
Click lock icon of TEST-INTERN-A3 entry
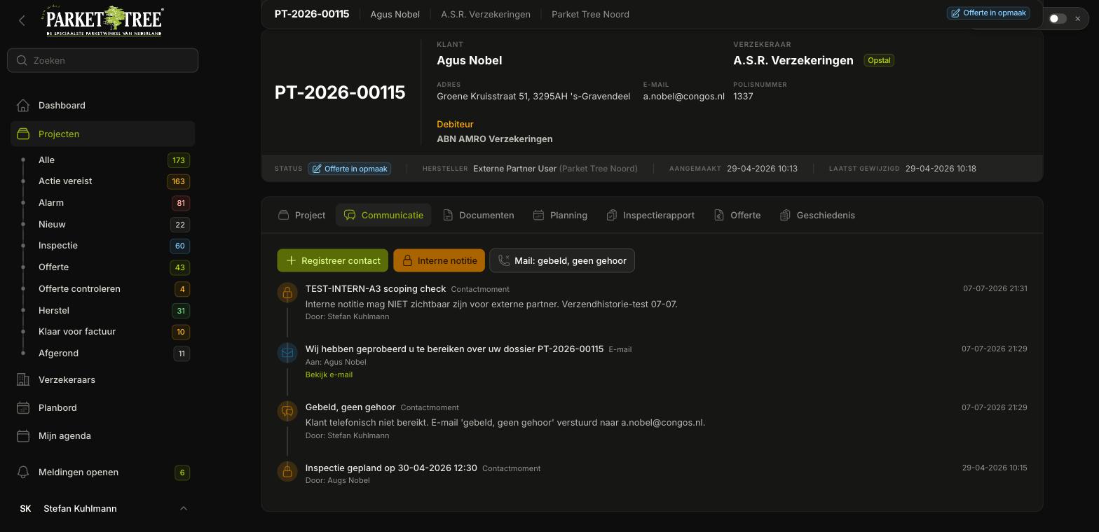(x=287, y=293)
